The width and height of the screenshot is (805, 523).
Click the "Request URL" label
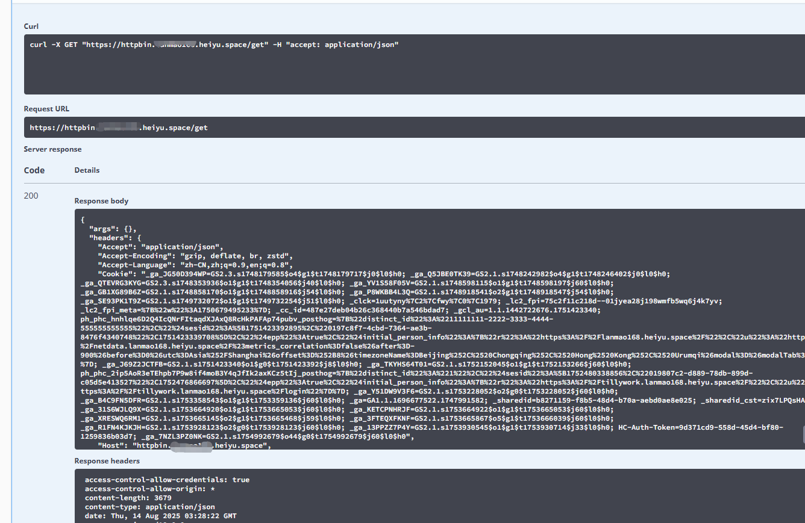[46, 109]
